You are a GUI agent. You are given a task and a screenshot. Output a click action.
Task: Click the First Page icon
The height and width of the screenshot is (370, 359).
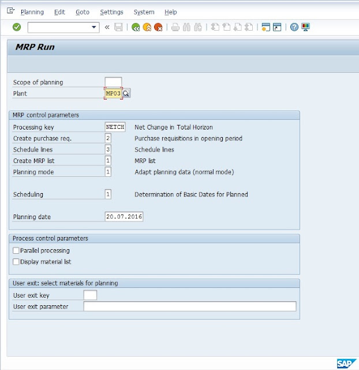[x=215, y=27]
